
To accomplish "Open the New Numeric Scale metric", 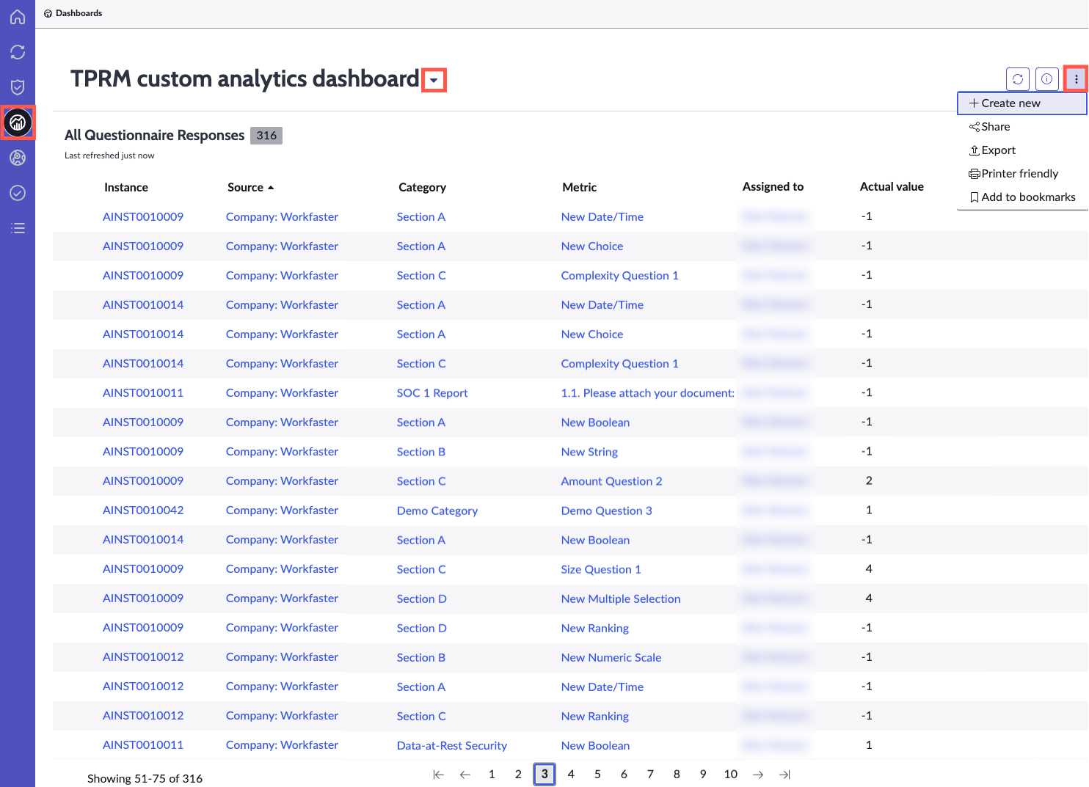I will pyautogui.click(x=611, y=657).
